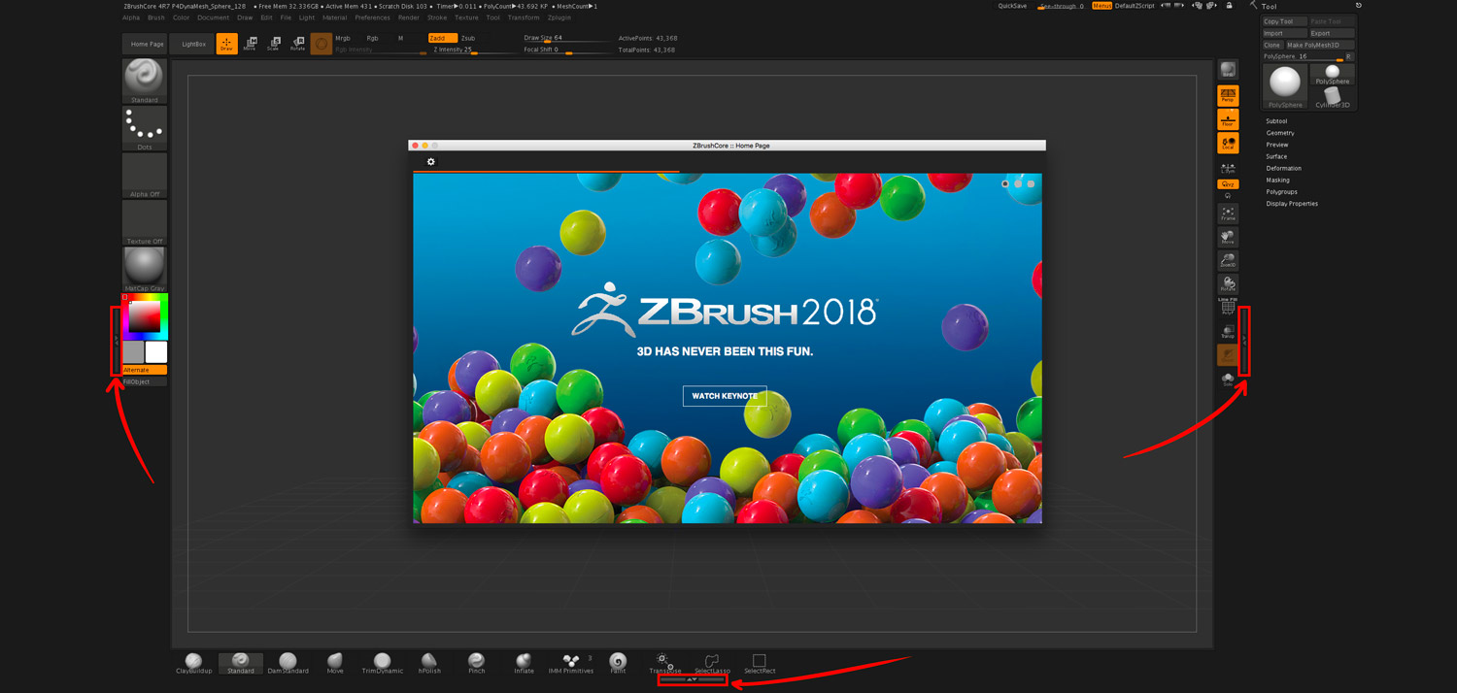Open the Transform menu
The width and height of the screenshot is (1457, 693).
(524, 17)
